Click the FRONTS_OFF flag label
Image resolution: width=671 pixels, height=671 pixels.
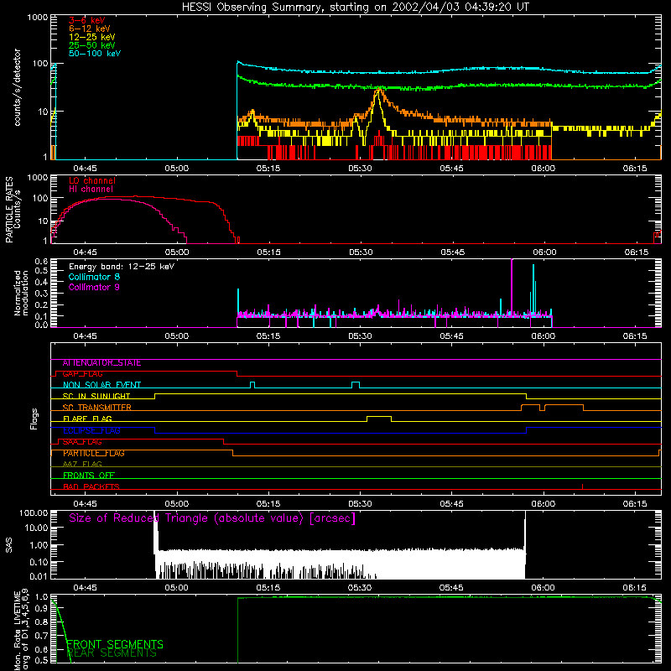(89, 476)
